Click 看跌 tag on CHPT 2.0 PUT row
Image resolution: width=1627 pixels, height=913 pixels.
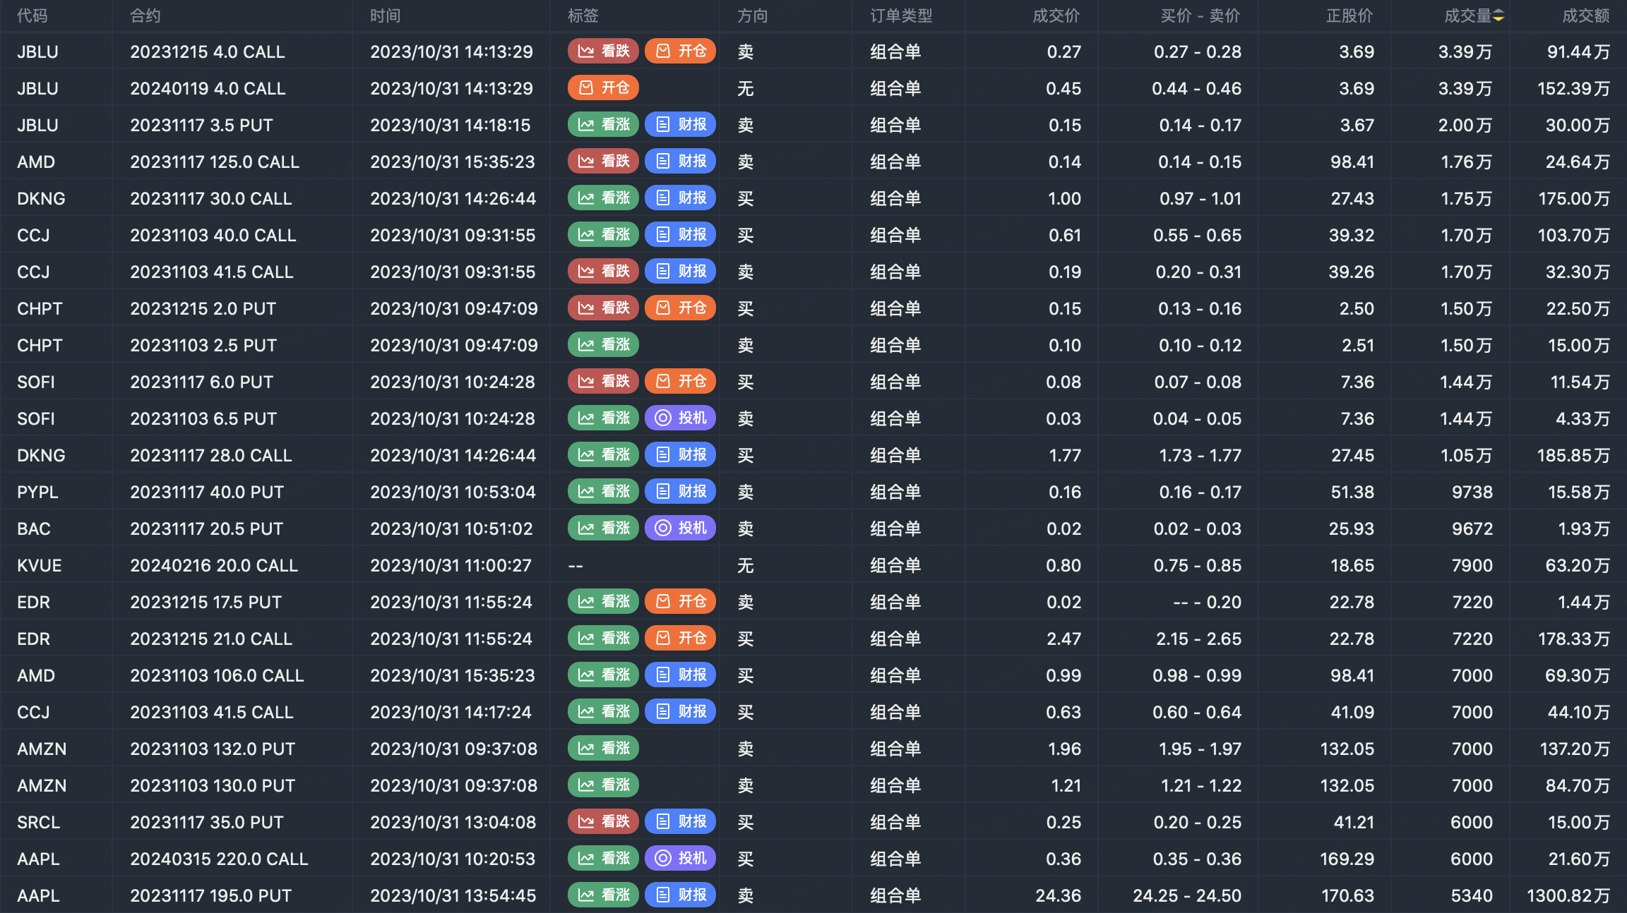pyautogui.click(x=604, y=308)
